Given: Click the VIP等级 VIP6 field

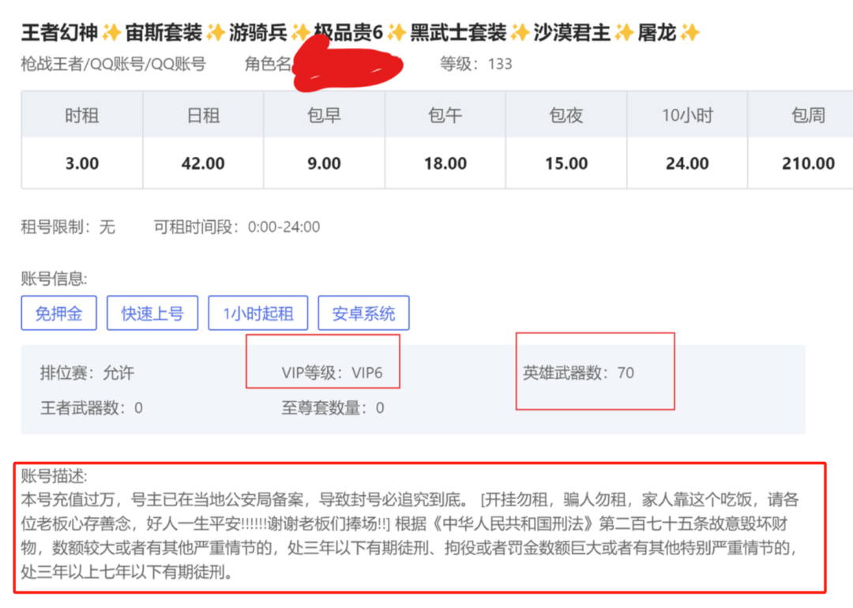Looking at the screenshot, I should tap(332, 373).
